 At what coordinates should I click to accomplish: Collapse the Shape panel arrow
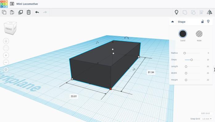(173, 21)
